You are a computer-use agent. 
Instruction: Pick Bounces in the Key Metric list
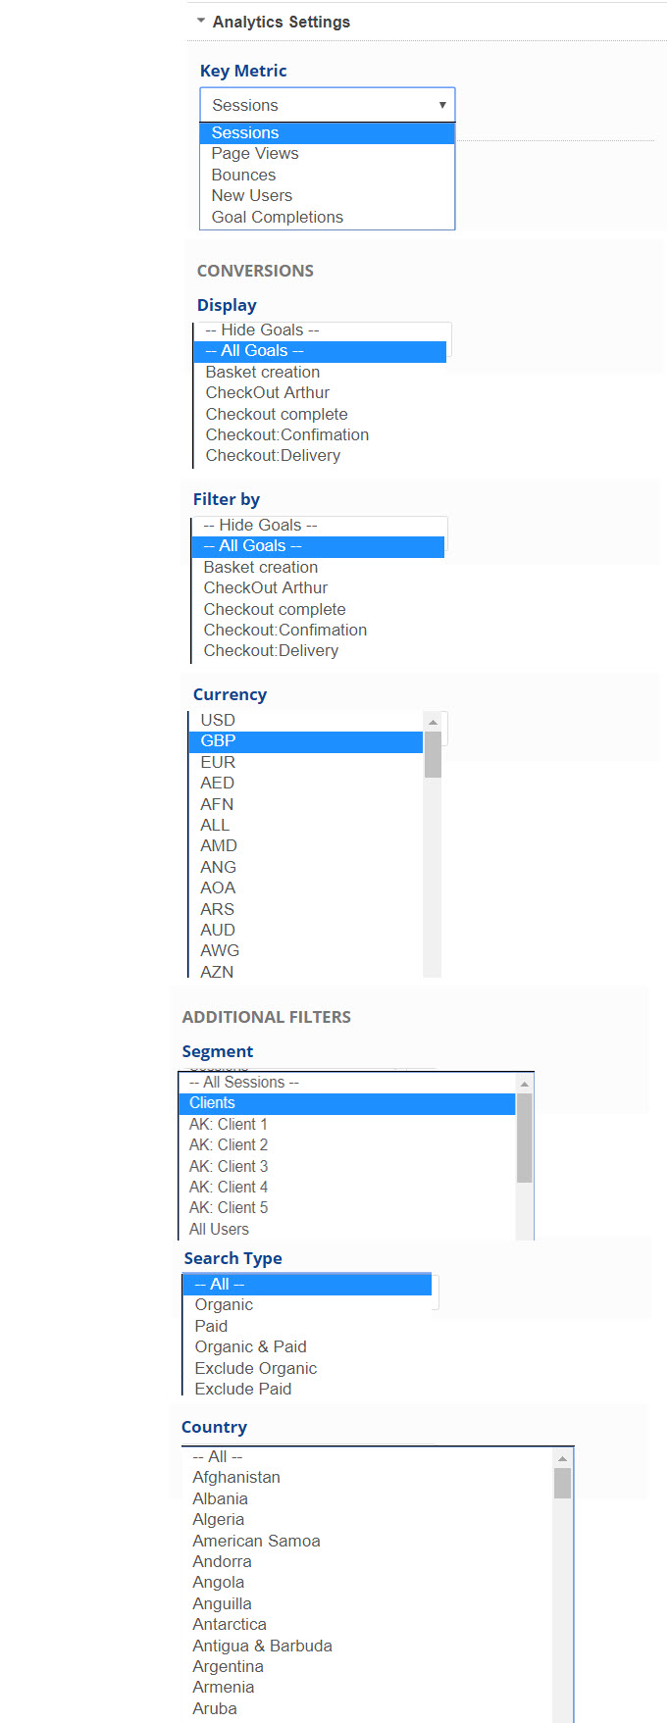click(x=243, y=176)
